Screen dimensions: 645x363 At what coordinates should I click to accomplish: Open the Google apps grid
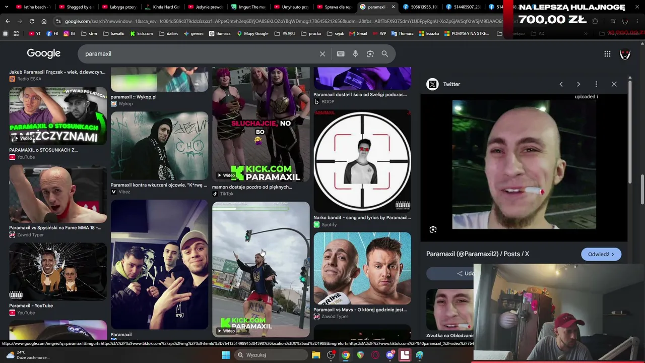pos(607,54)
